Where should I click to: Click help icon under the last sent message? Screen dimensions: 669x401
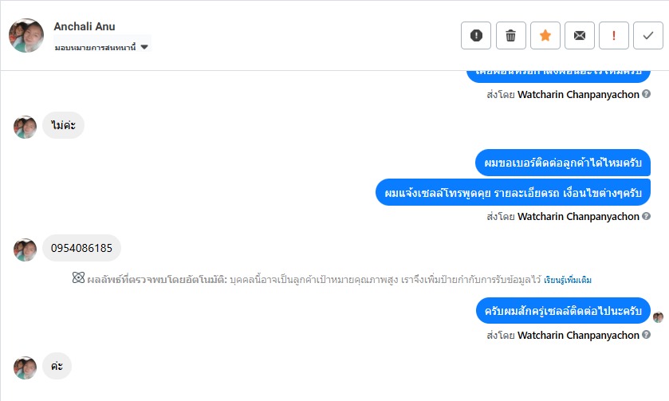(646, 336)
